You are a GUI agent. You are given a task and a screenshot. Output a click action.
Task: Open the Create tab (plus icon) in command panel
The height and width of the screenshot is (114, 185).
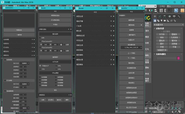155,16
